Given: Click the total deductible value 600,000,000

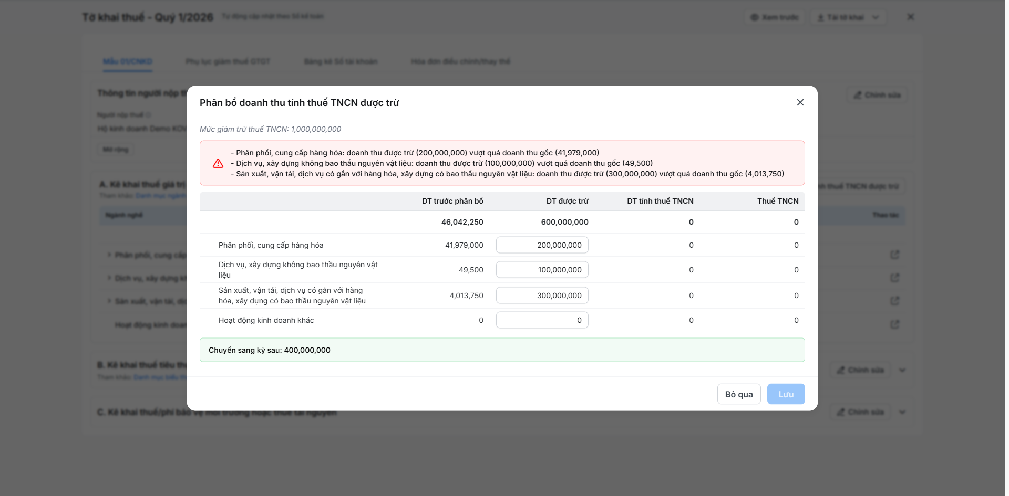Looking at the screenshot, I should click(564, 222).
